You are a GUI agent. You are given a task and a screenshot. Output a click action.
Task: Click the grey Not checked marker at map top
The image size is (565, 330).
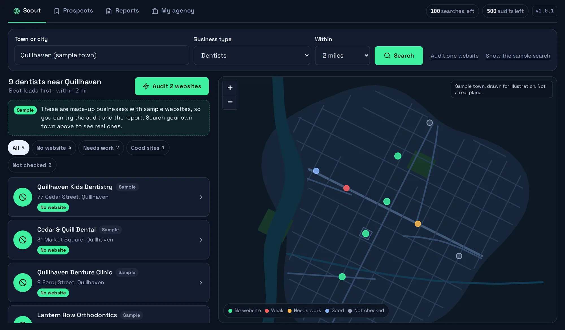pyautogui.click(x=429, y=123)
